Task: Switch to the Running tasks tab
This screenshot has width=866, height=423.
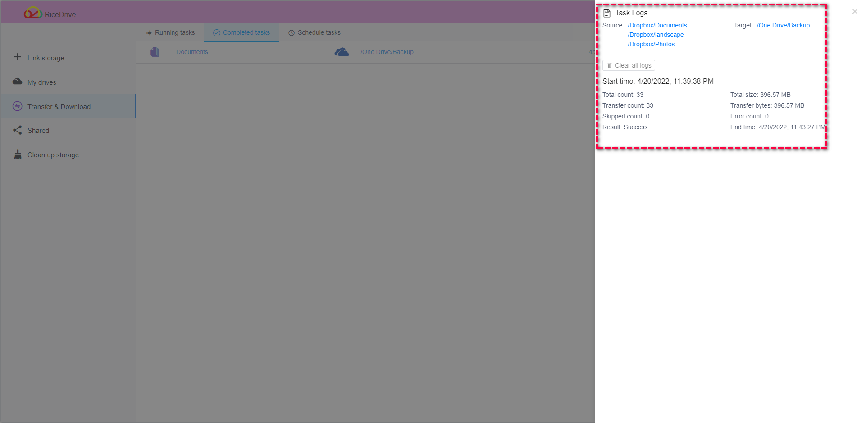Action: [174, 32]
